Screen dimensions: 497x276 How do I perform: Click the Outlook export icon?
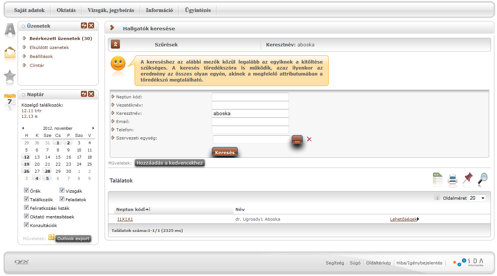point(52,237)
